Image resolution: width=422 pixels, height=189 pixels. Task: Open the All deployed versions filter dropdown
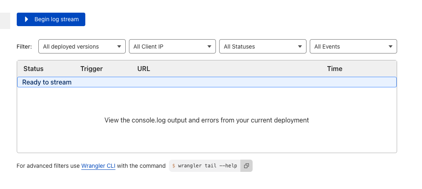(82, 46)
